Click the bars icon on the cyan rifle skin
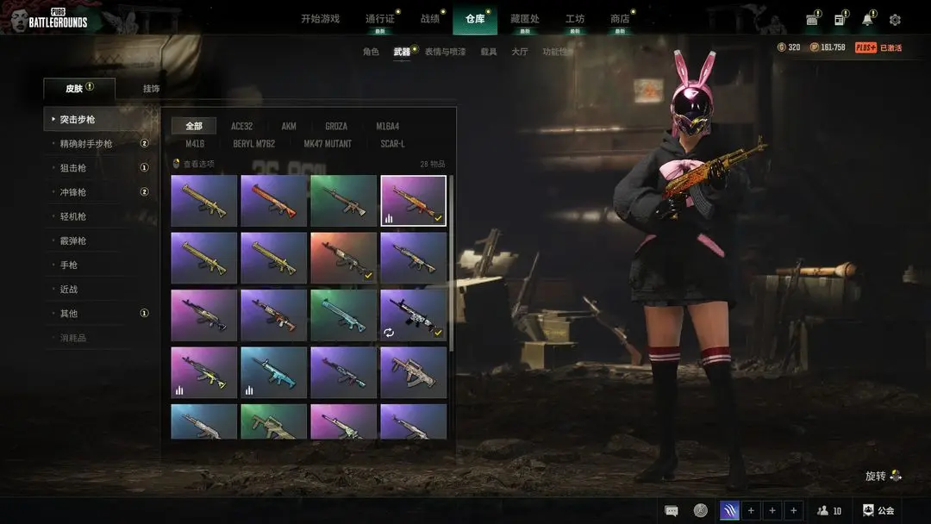The width and height of the screenshot is (931, 524). (249, 390)
